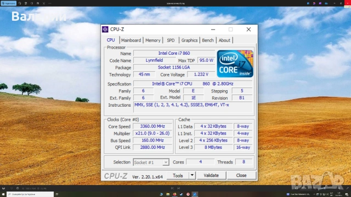Screen dimensions: 351x197
Task: Click the photo viewer edit button
Action: pyautogui.click(x=8, y=3)
